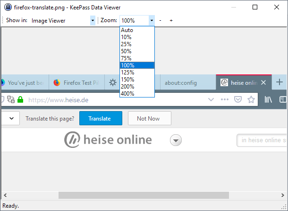Set zoom to 125%
The image size is (288, 211).
(137, 73)
